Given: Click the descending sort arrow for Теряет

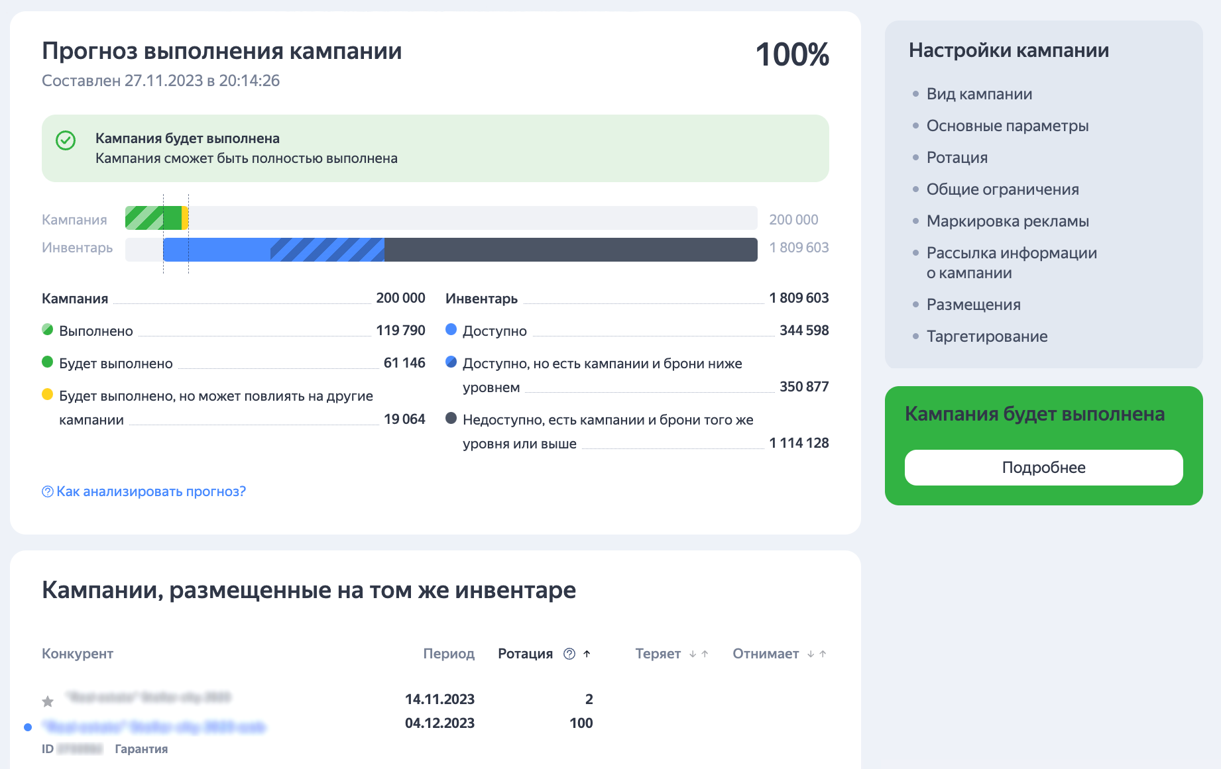Looking at the screenshot, I should (x=693, y=654).
